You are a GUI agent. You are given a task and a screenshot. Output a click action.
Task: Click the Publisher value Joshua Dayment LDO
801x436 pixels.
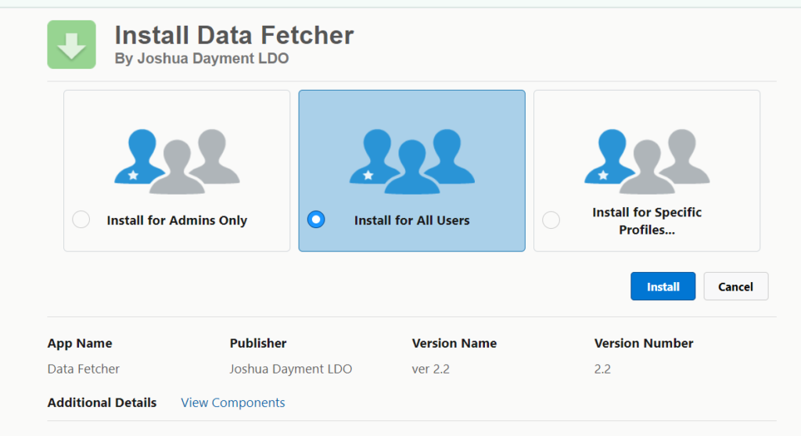[291, 369]
